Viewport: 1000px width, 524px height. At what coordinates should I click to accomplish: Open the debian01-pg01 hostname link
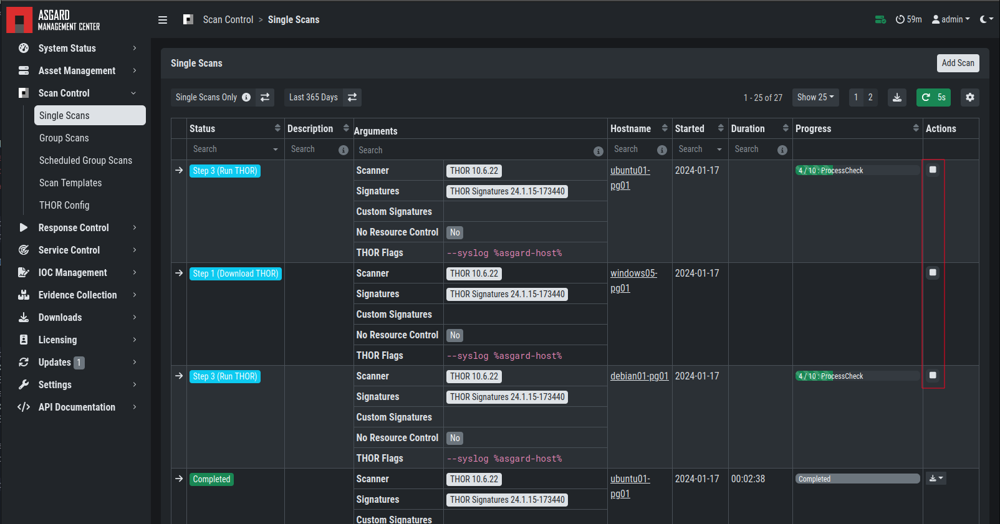point(639,376)
